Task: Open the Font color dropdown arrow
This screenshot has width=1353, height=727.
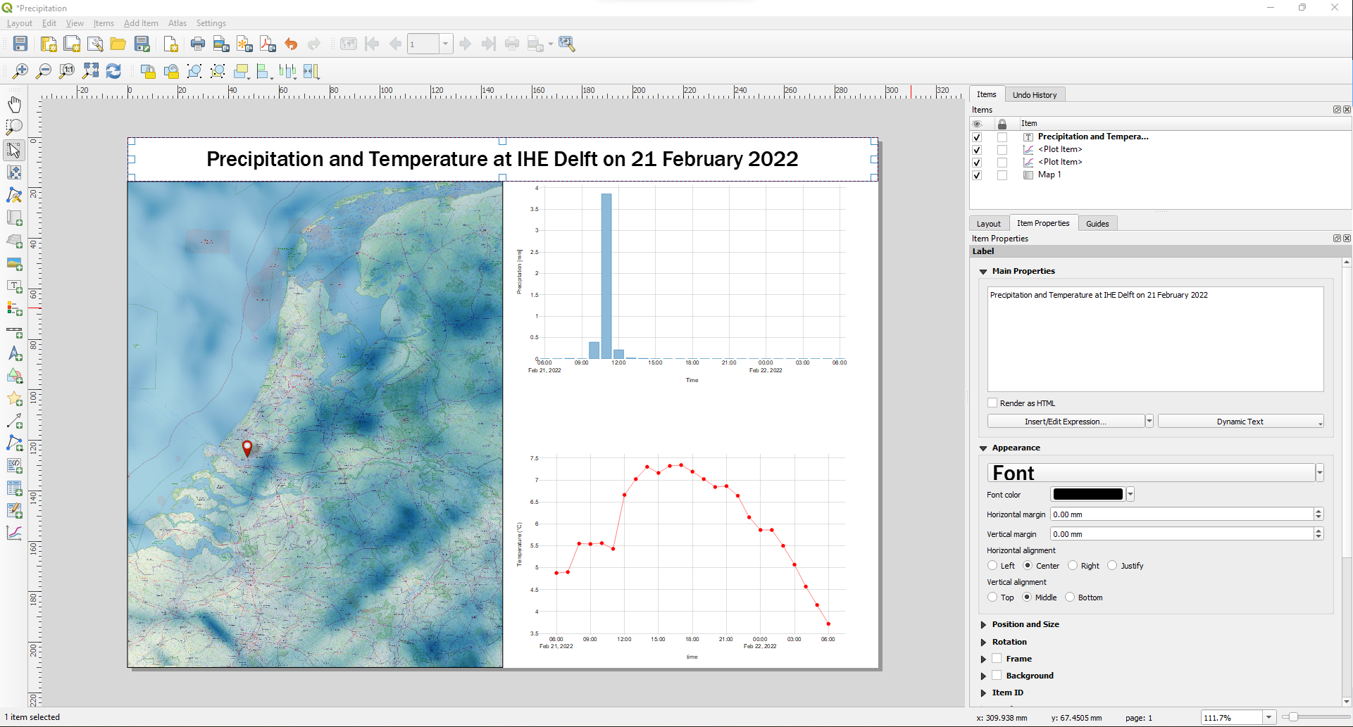Action: (1130, 494)
